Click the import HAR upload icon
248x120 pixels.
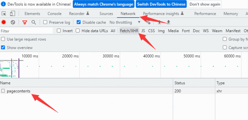coord(159,22)
